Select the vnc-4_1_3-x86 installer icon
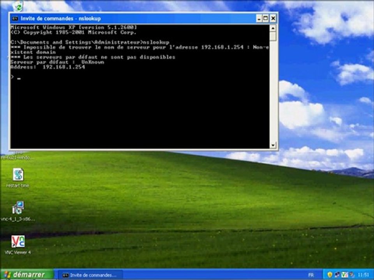 18,212
